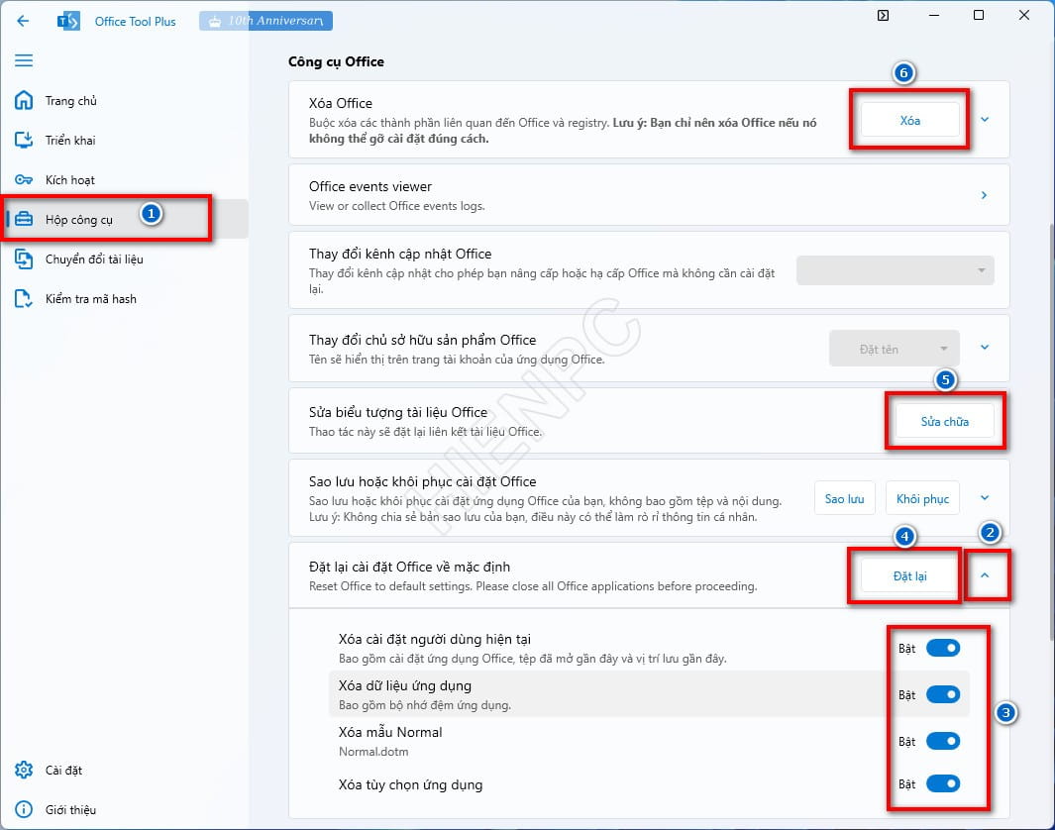The width and height of the screenshot is (1055, 830).
Task: Click 'View or collect Office events logs.' text
Action: pos(397,206)
